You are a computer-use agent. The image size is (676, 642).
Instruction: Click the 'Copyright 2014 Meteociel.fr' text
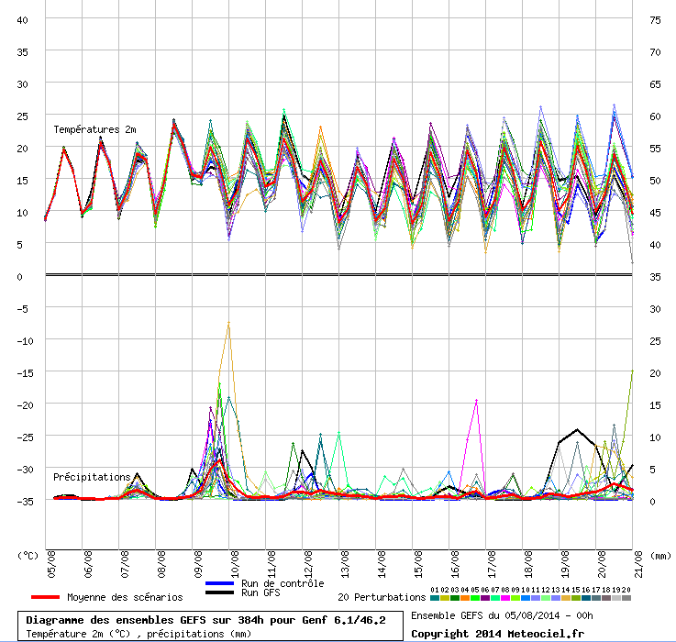coord(497,633)
